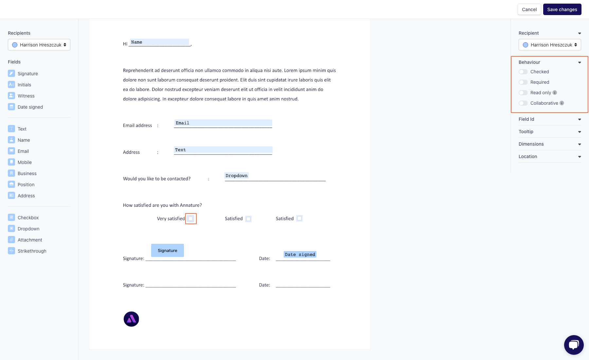Expand the Field Id section
This screenshot has height=360, width=589.
(x=580, y=119)
